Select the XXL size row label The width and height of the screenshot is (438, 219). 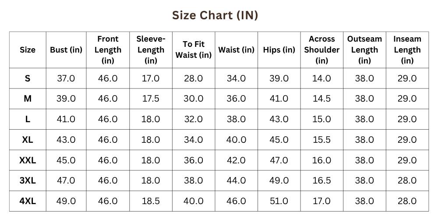(x=27, y=160)
